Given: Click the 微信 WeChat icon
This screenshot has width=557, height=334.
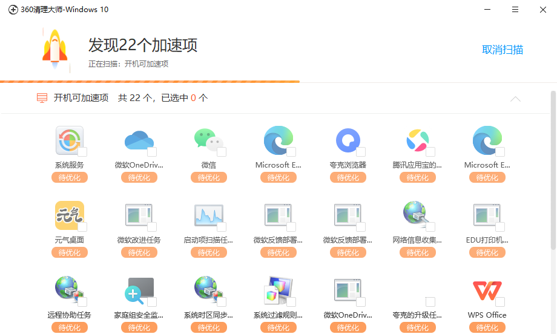Looking at the screenshot, I should [x=208, y=140].
